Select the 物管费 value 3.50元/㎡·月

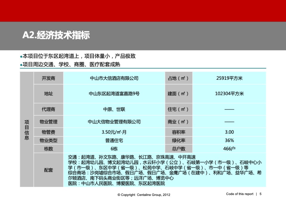114,132
